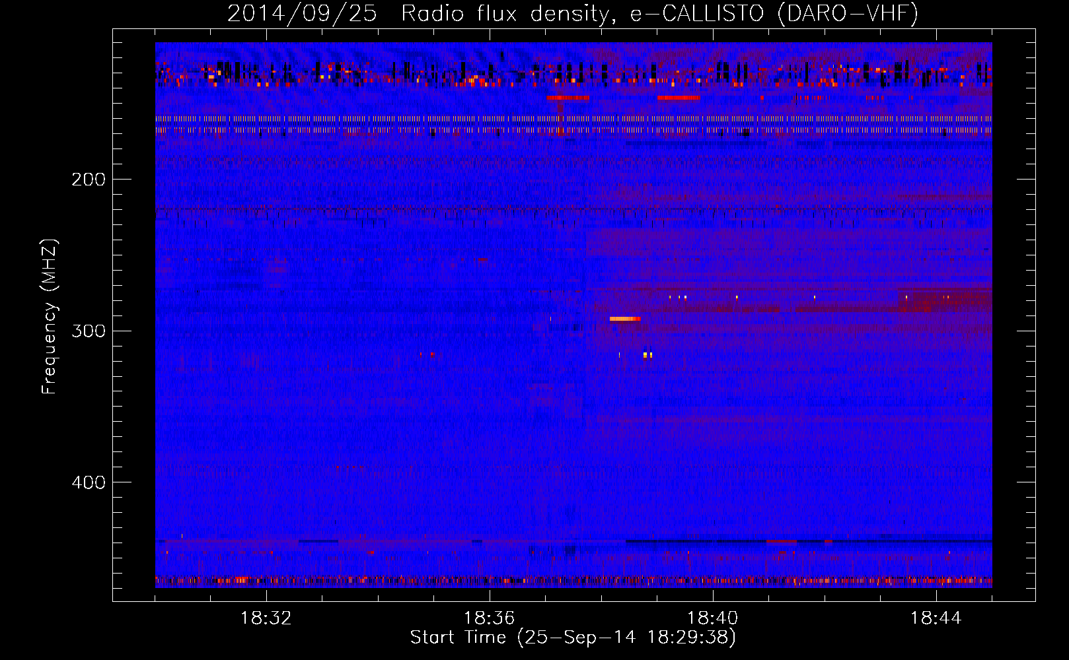Viewport: 1069px width, 660px height.
Task: Click the '200' frequency tick label
Action: tap(88, 180)
